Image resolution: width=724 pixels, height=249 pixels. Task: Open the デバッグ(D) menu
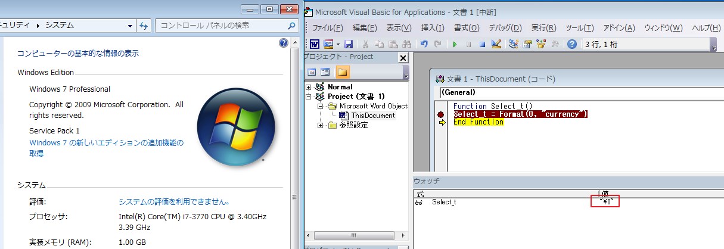[x=505, y=28]
